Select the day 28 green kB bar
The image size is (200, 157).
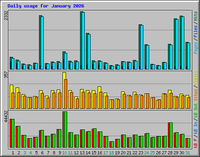pos(171,135)
